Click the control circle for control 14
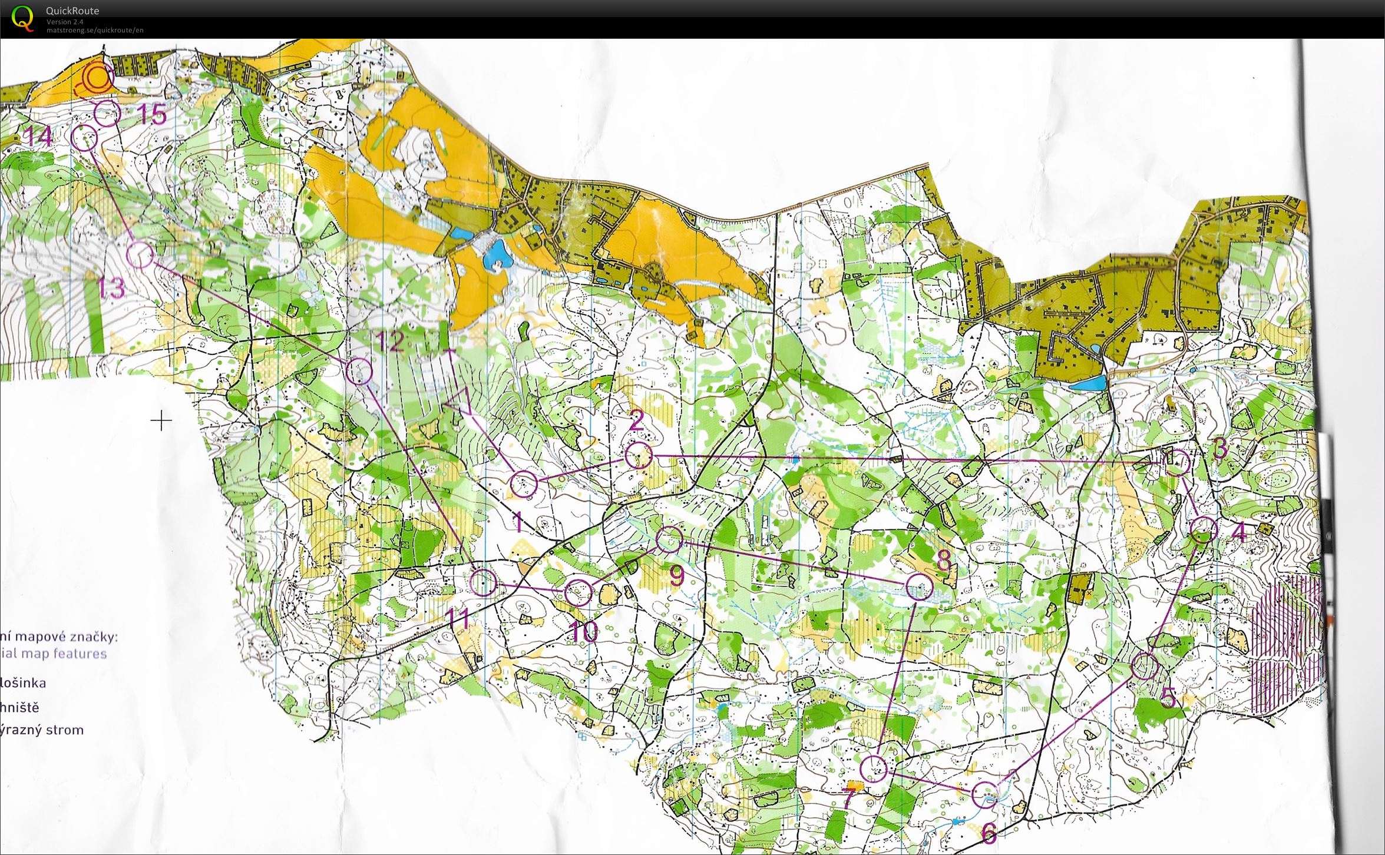 pos(84,138)
